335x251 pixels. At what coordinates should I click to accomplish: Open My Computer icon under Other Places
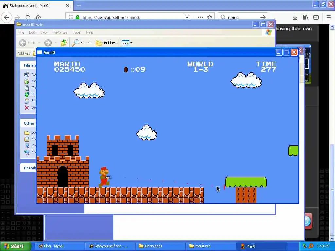coord(27,145)
